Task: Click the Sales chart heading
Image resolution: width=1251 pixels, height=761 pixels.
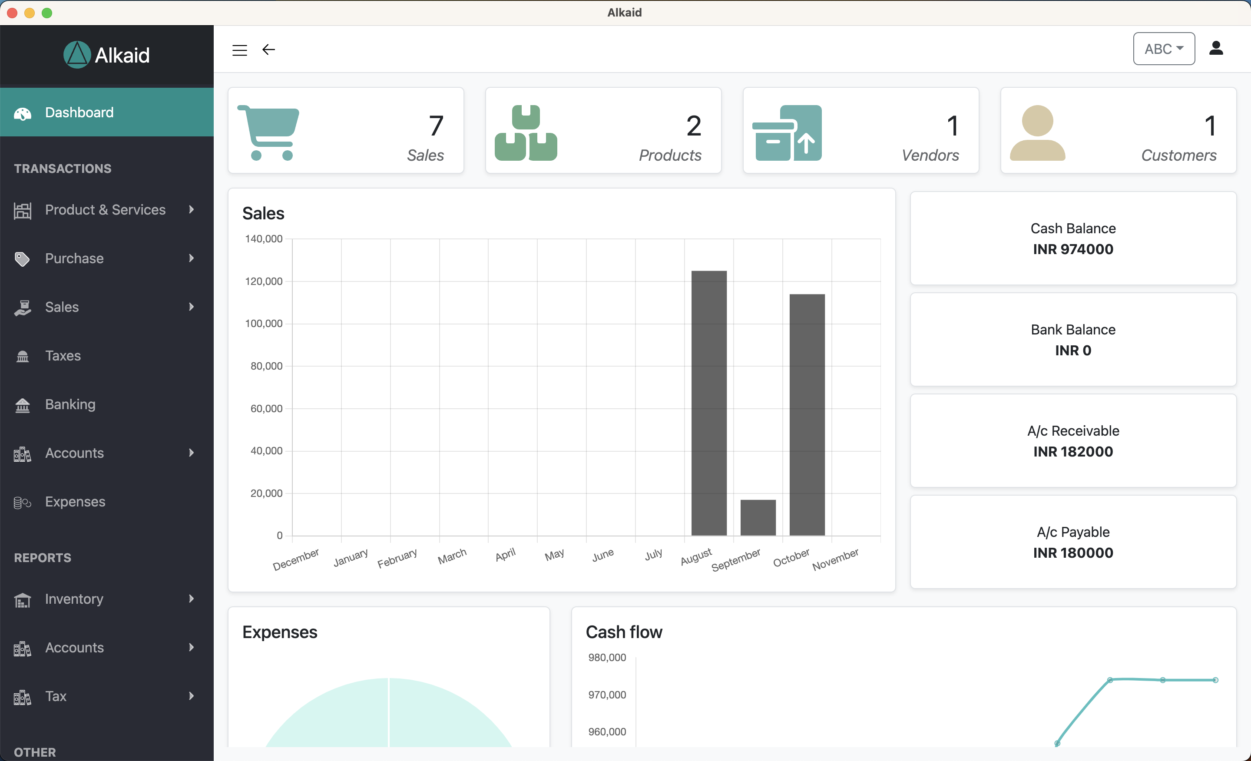Action: pos(263,213)
